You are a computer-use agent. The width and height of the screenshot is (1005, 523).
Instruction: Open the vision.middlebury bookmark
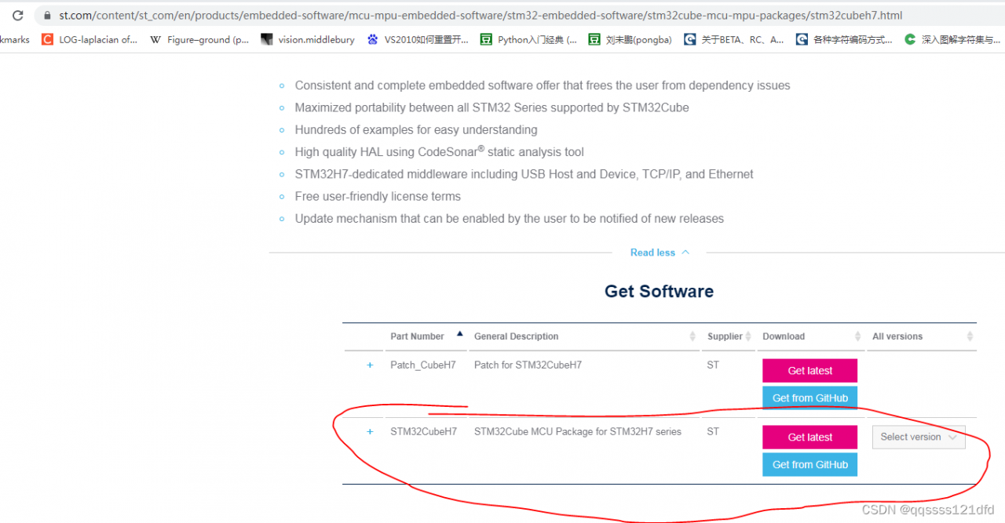click(x=308, y=39)
